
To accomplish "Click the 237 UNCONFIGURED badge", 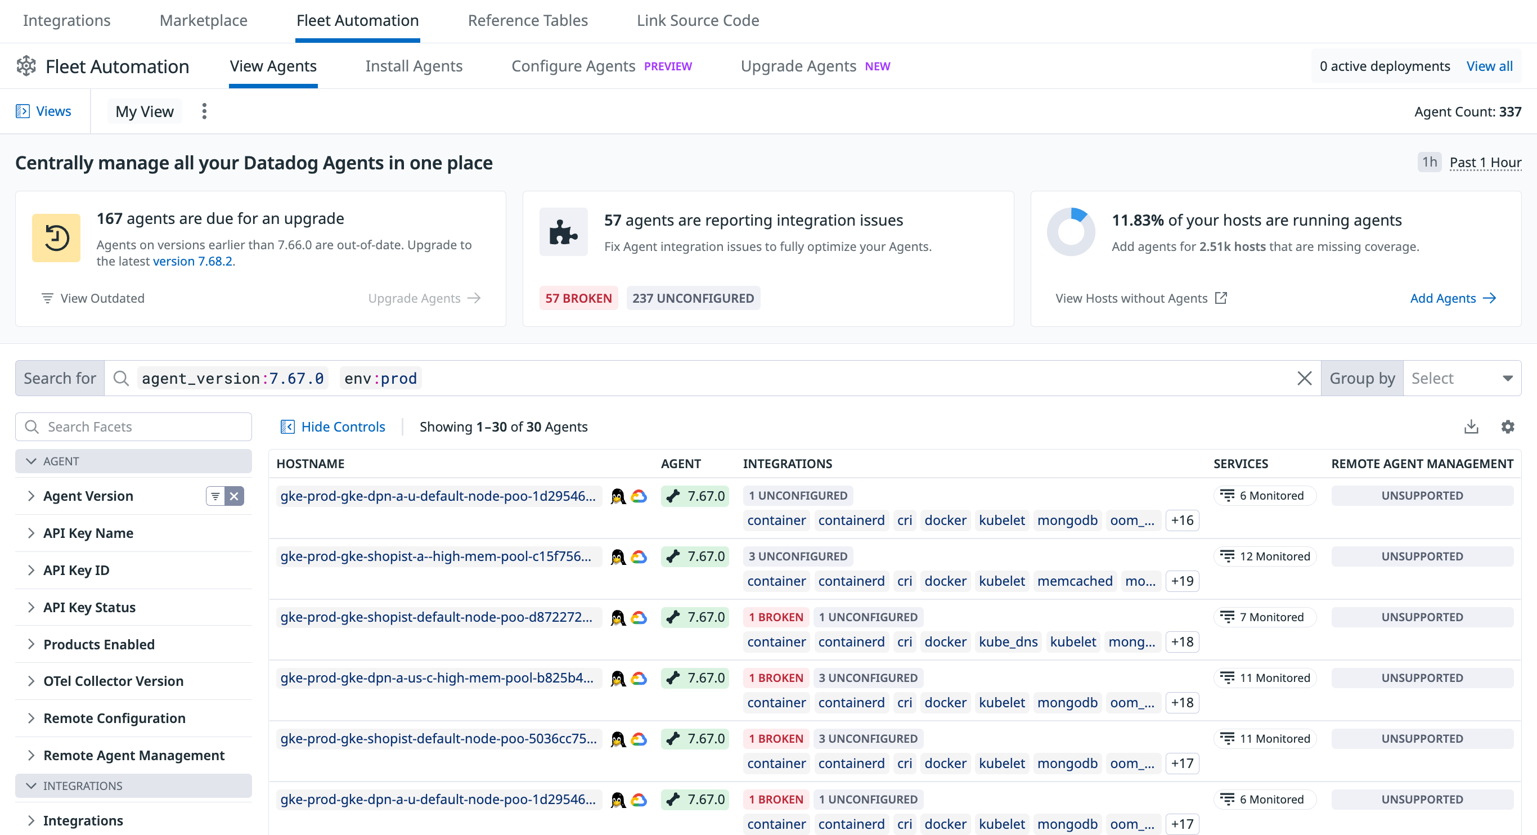I will pos(693,298).
